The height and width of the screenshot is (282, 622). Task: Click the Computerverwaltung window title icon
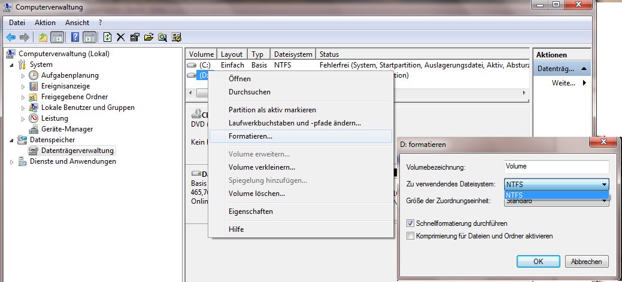[9, 7]
